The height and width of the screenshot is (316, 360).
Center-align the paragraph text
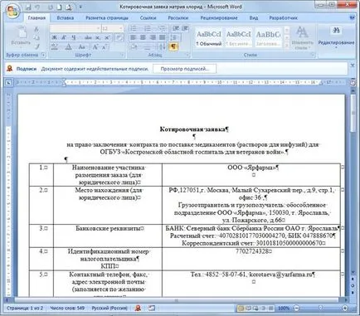(x=143, y=37)
